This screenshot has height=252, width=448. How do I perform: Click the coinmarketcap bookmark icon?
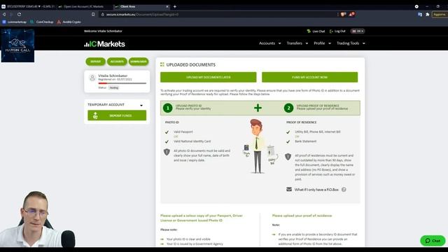4,22
